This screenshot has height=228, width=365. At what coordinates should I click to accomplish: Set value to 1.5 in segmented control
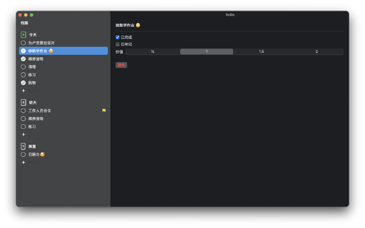click(262, 52)
